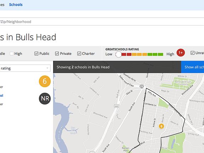Click the 'Showing 2 schools in Bulls Head' text
The image size is (204, 153).
click(x=83, y=67)
